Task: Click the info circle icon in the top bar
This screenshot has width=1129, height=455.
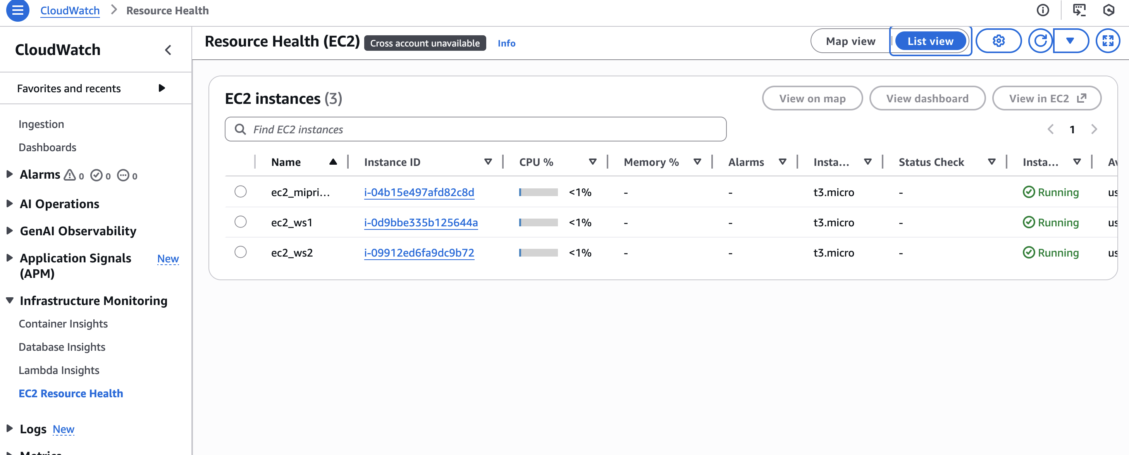Action: click(x=1043, y=10)
